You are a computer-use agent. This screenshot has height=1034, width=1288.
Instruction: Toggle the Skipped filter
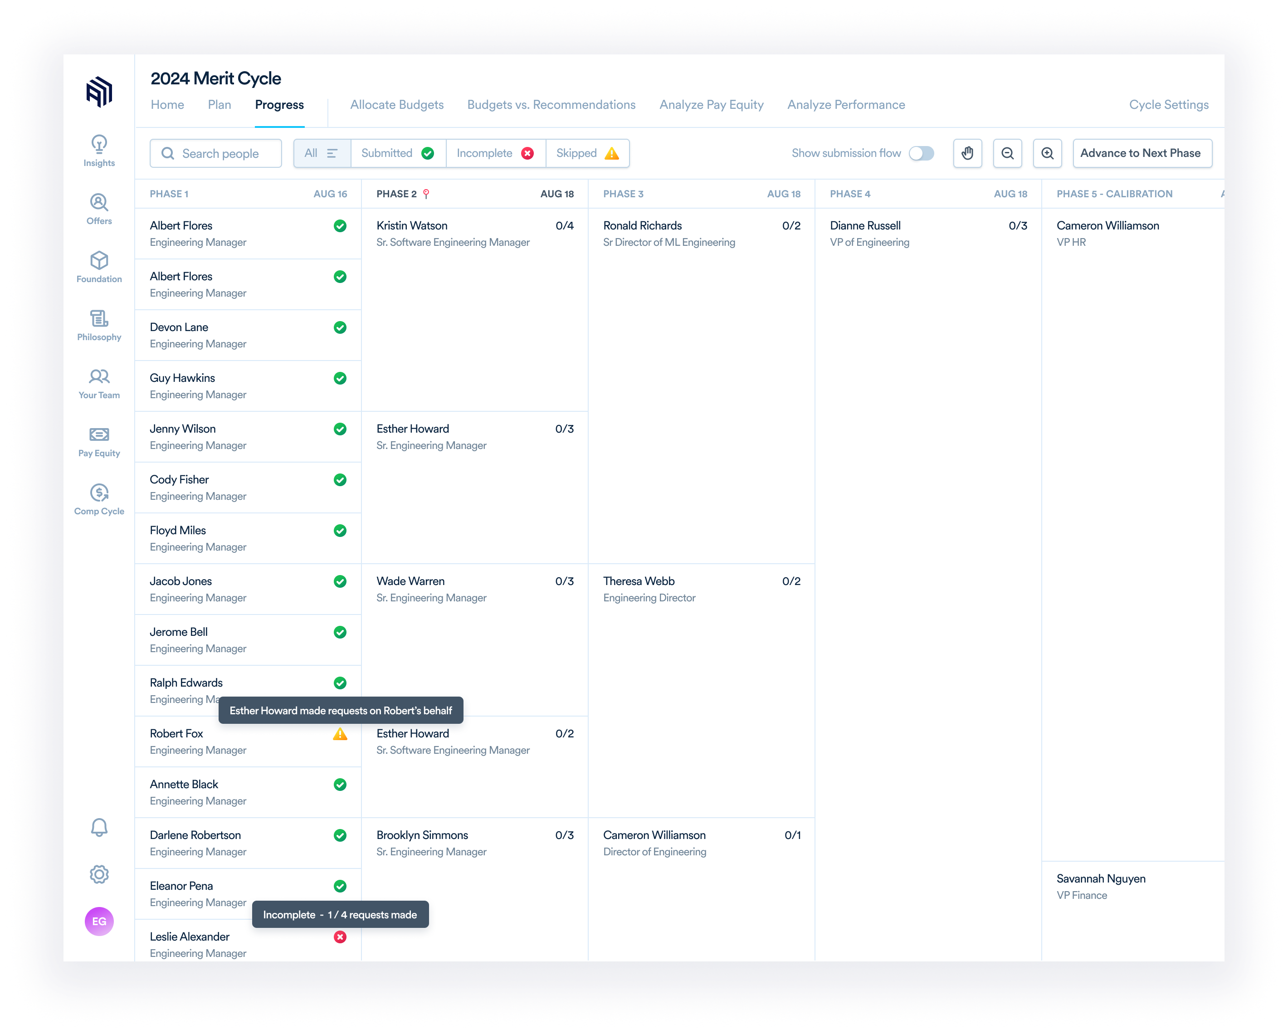pyautogui.click(x=587, y=153)
